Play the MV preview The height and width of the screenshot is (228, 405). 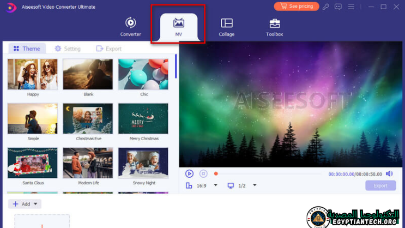point(189,173)
